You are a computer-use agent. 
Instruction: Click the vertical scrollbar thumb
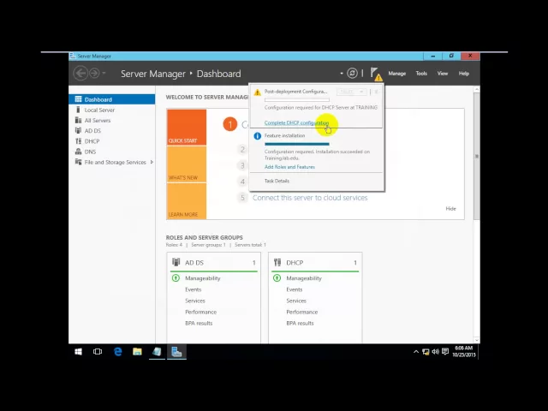[477, 156]
